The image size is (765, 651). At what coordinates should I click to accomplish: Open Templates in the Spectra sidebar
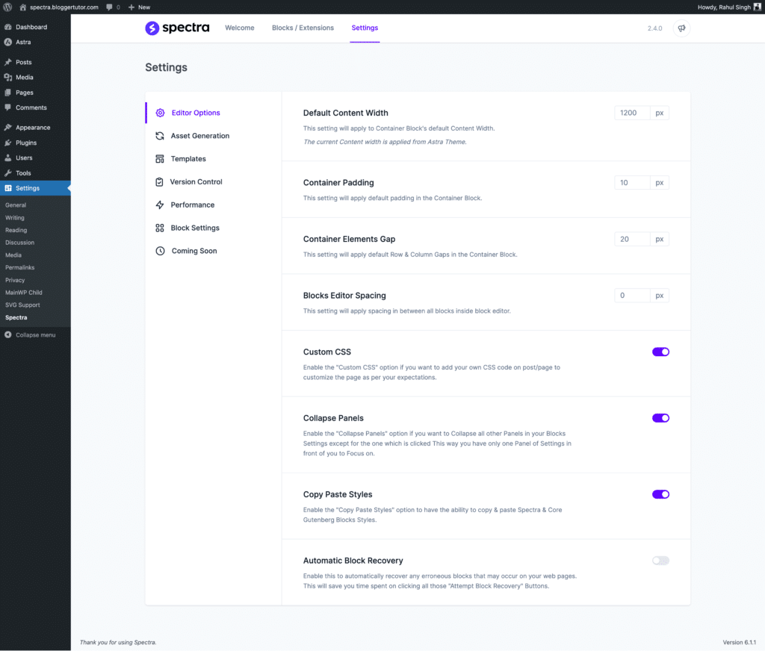(160, 158)
